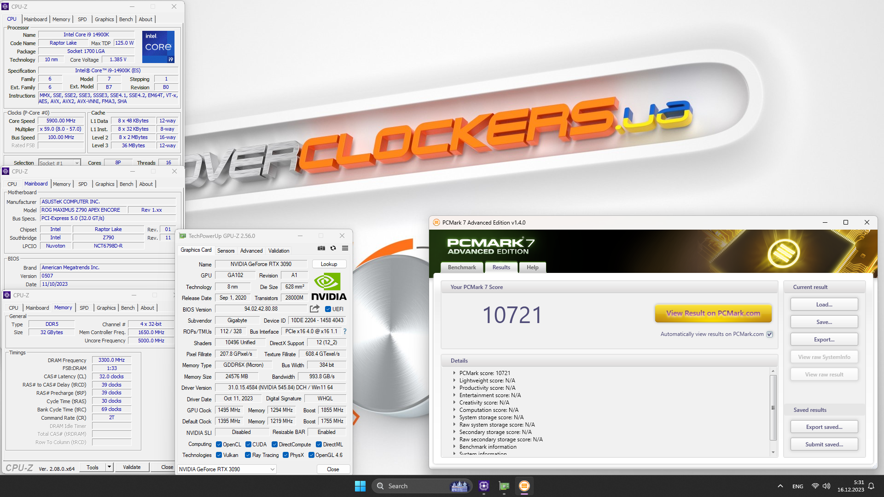Click BIOS version share/export icon
This screenshot has width=884, height=497.
pos(315,309)
